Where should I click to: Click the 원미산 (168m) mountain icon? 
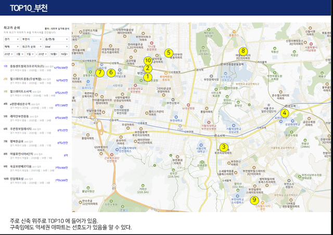click(x=227, y=97)
